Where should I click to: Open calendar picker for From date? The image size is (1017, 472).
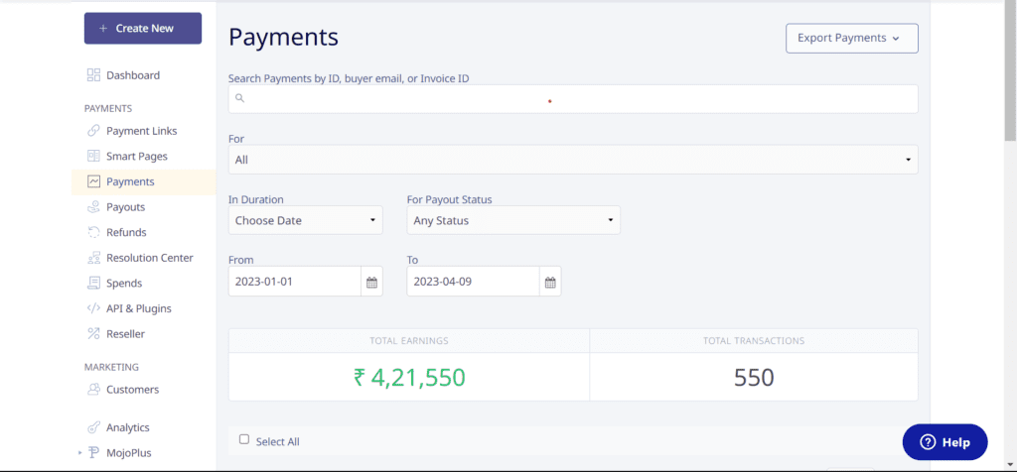click(371, 282)
